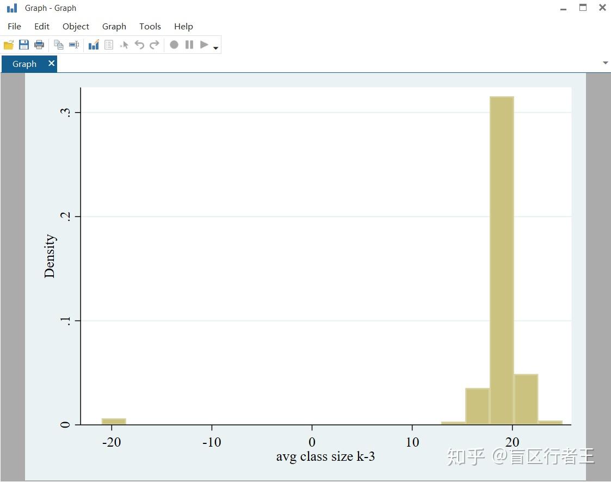
Task: Expand the play recording dropdown arrow
Action: (x=215, y=48)
